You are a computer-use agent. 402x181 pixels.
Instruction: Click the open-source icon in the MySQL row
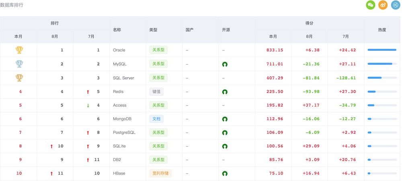click(225, 64)
